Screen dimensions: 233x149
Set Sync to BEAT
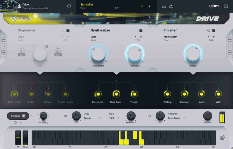pos(58,52)
